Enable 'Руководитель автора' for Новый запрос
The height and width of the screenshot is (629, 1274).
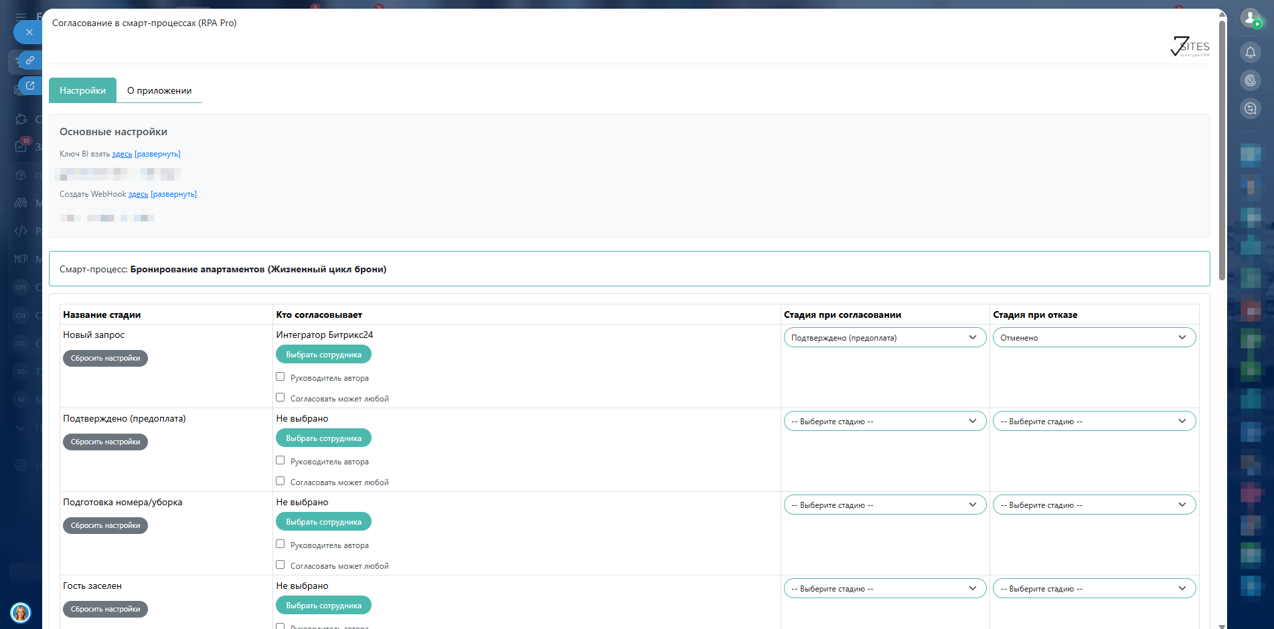(281, 377)
